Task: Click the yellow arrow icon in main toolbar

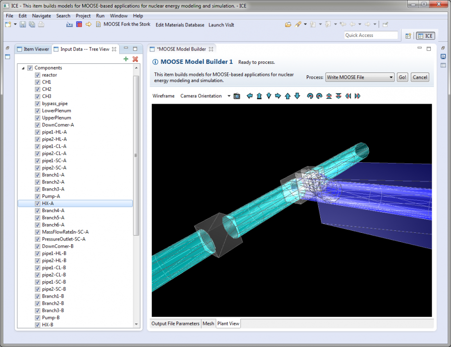Action: coord(88,24)
